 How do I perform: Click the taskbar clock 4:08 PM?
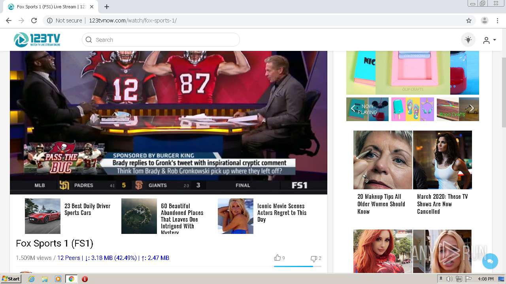(485, 279)
